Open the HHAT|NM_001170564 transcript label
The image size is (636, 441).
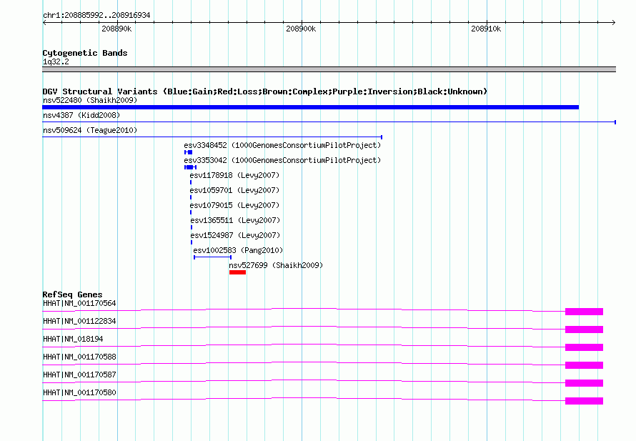coord(79,304)
